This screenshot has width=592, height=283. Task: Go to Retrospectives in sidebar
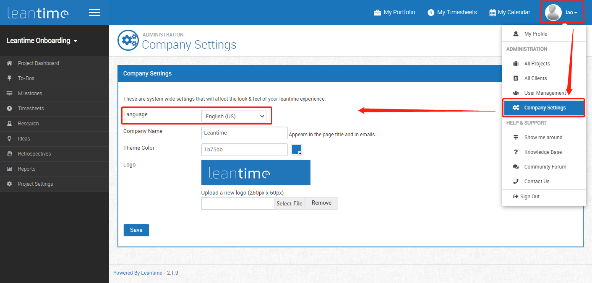tap(55, 154)
